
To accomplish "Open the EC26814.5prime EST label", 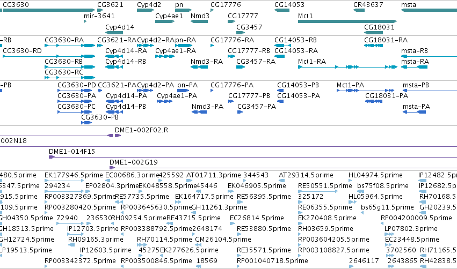I will (x=257, y=218).
